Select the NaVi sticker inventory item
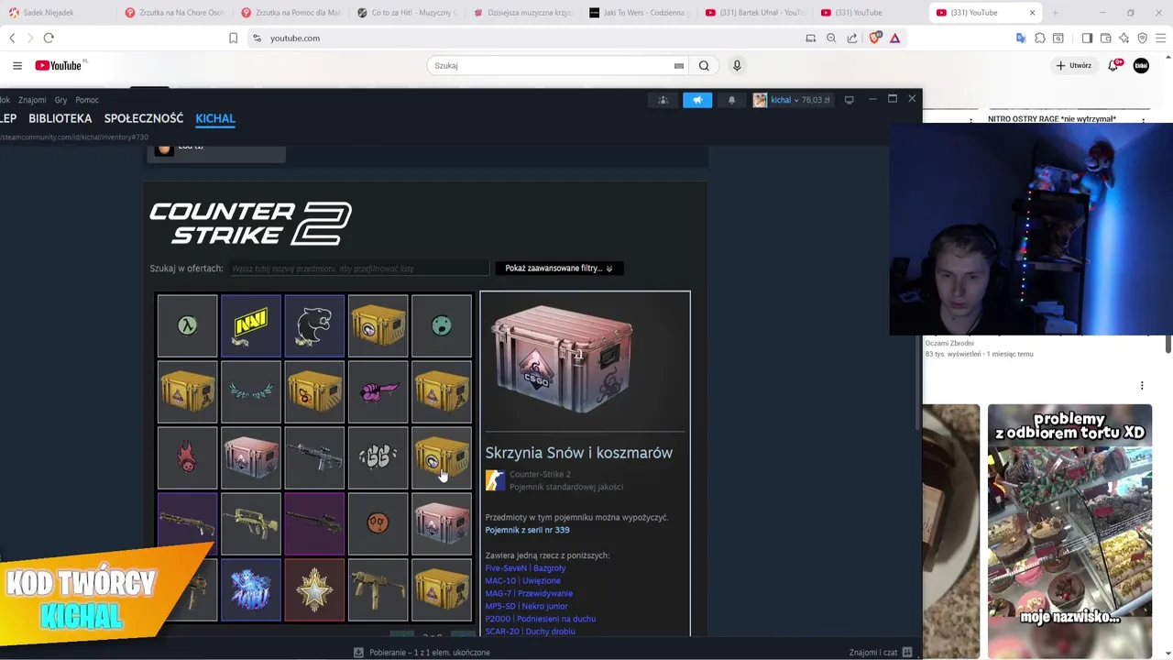The height and width of the screenshot is (660, 1173). click(251, 325)
